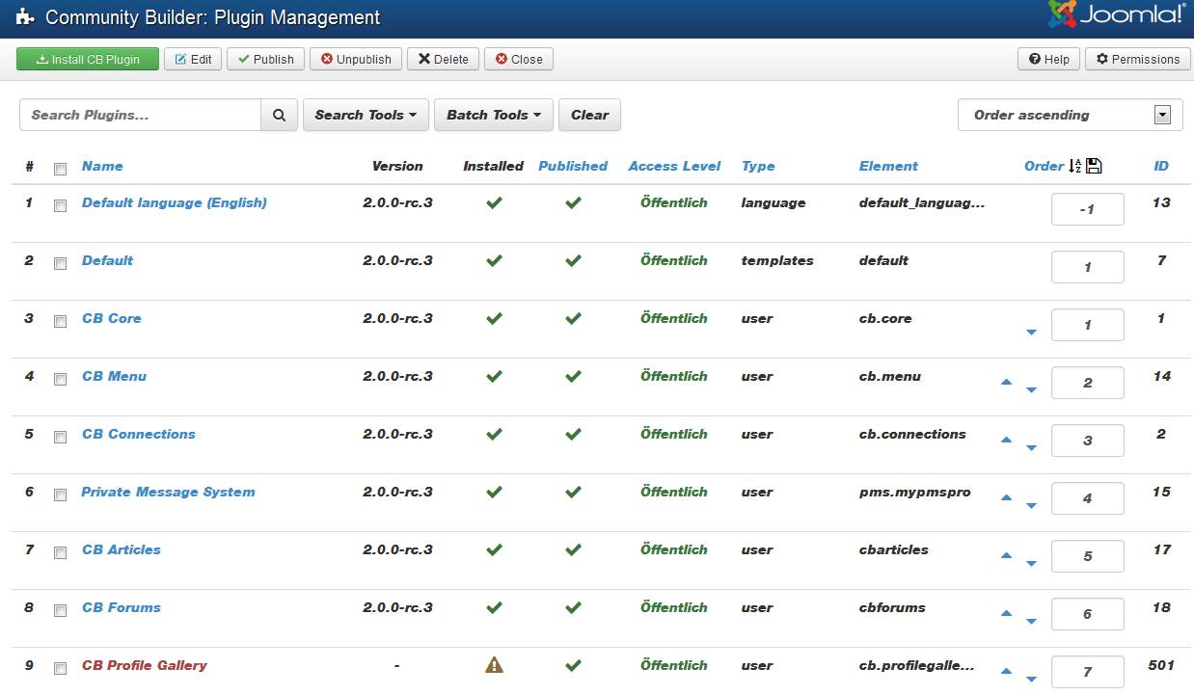
Task: Open the CB Connections plugin link
Action: click(x=139, y=434)
